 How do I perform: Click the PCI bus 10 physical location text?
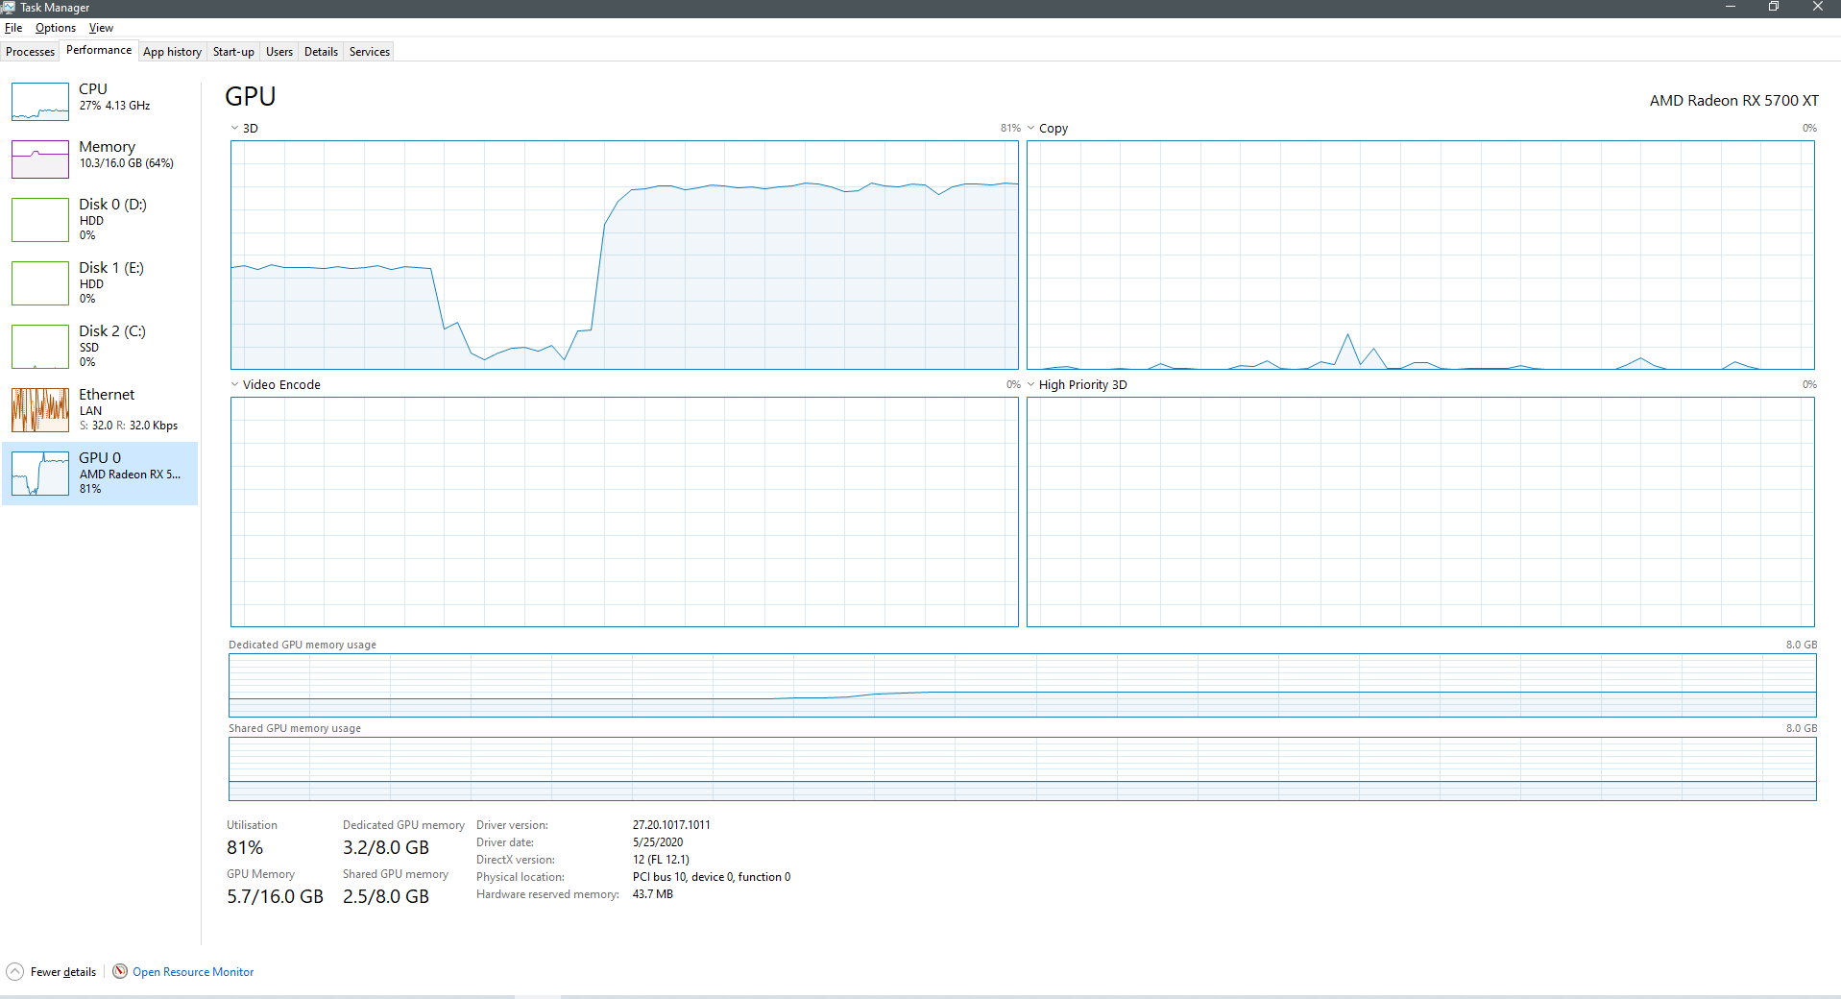click(712, 877)
